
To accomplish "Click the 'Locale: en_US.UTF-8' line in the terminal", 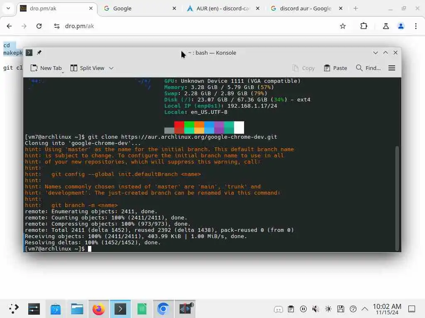I will [x=196, y=112].
